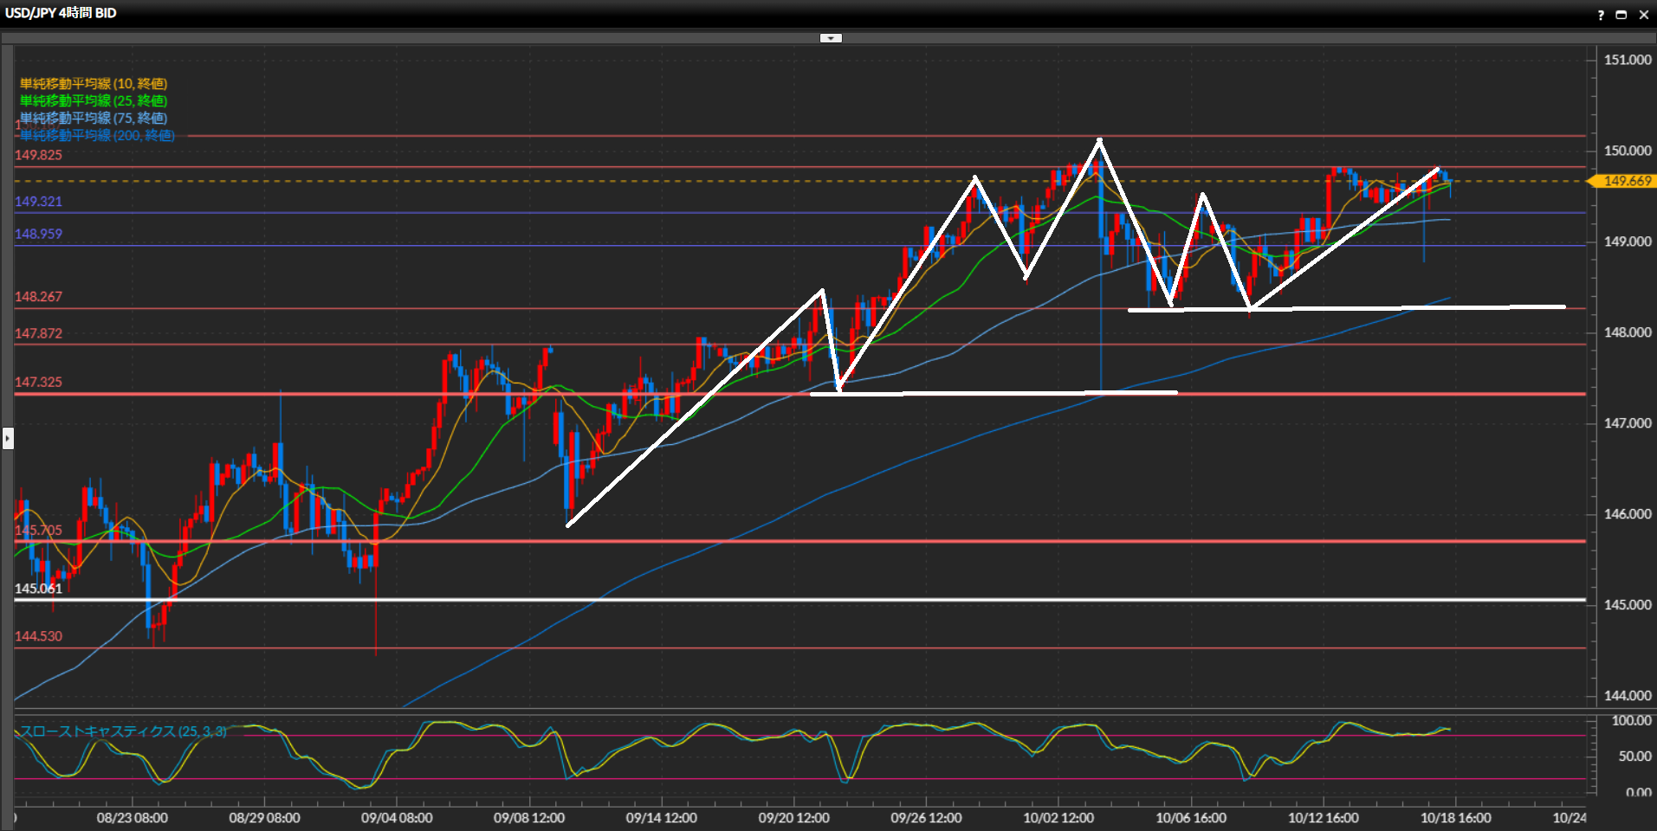The image size is (1657, 831).
Task: Click the 10/02 12:00 time axis label
Action: point(1058,818)
